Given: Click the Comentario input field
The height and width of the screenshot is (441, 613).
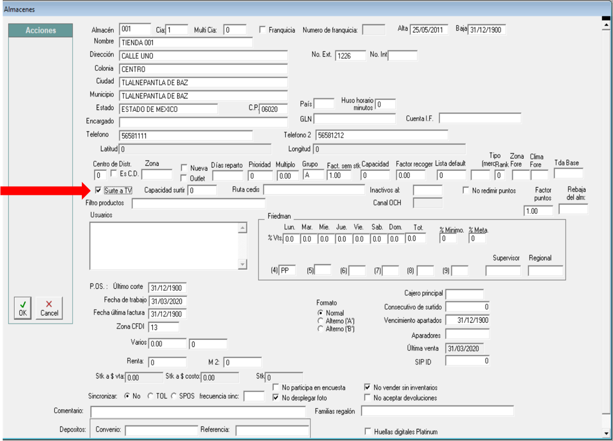Looking at the screenshot, I should [x=198, y=412].
